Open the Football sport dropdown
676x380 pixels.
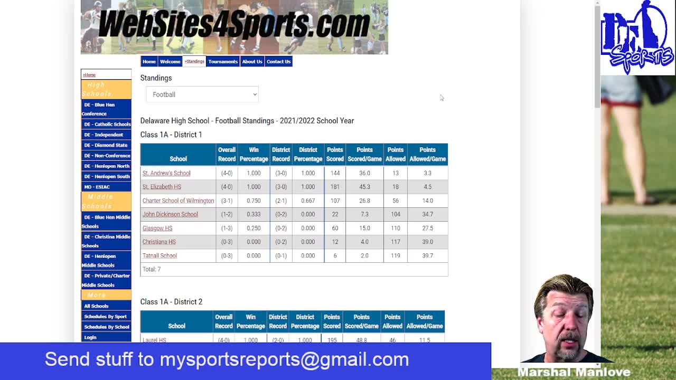202,94
